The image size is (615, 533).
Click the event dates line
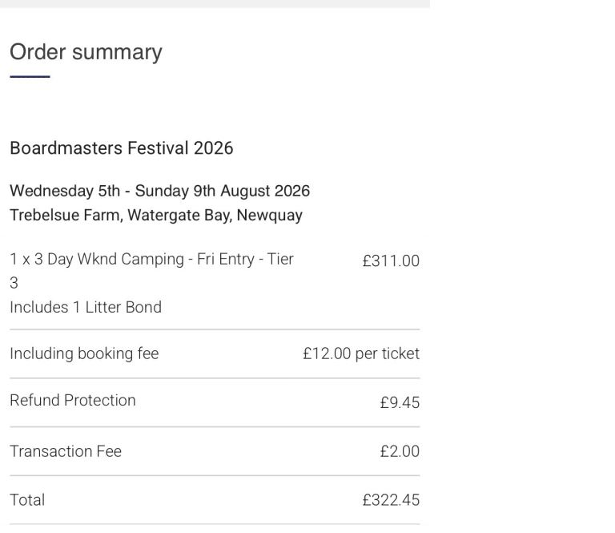coord(159,192)
